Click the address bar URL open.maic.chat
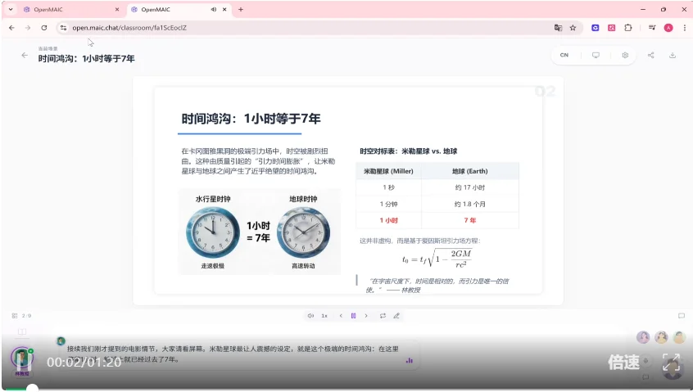The width and height of the screenshot is (693, 392). click(129, 27)
